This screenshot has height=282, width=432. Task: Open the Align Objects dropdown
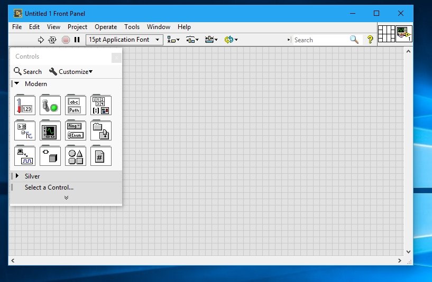coord(173,40)
